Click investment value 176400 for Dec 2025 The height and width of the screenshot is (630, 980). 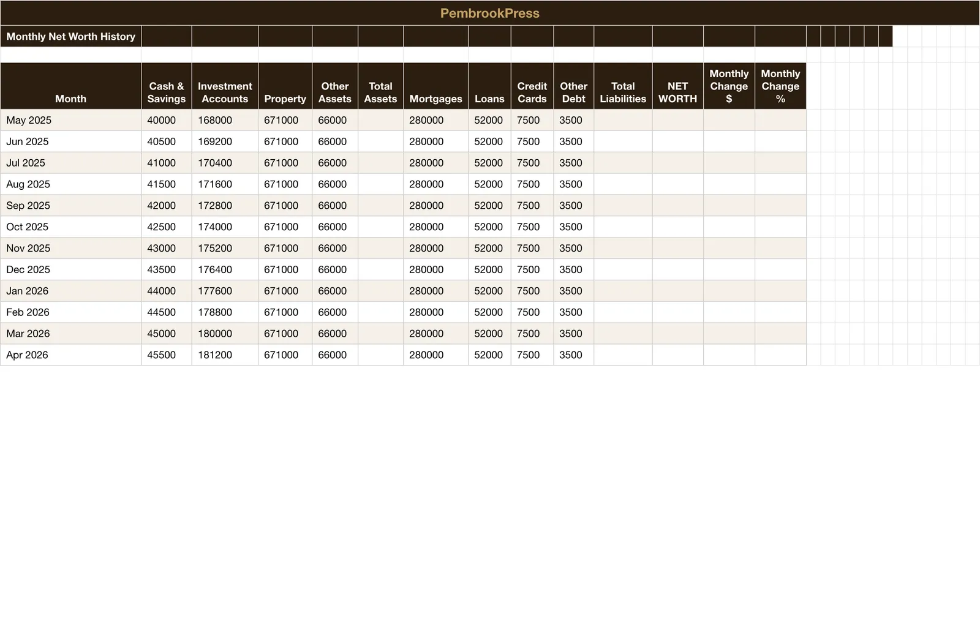pos(225,269)
